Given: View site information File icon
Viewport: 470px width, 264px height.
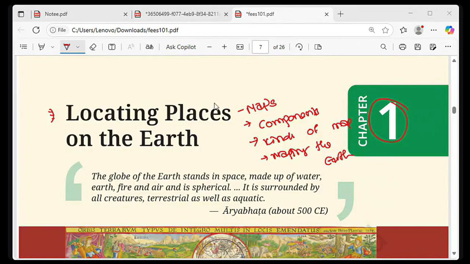Looking at the screenshot, I should pyautogui.click(x=58, y=30).
